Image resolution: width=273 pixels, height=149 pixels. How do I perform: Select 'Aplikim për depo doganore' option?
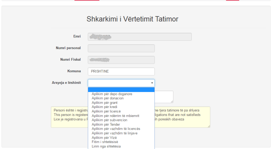click(x=121, y=94)
